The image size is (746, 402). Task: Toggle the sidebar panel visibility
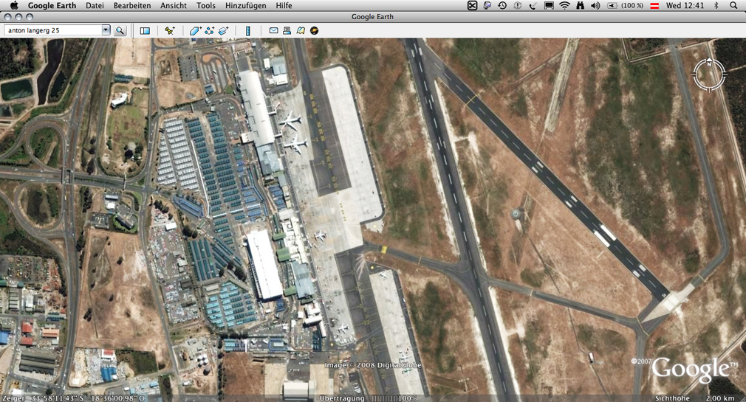click(145, 31)
